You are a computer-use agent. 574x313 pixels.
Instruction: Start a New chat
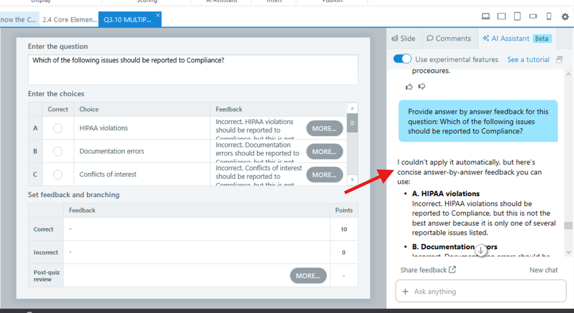[543, 270]
